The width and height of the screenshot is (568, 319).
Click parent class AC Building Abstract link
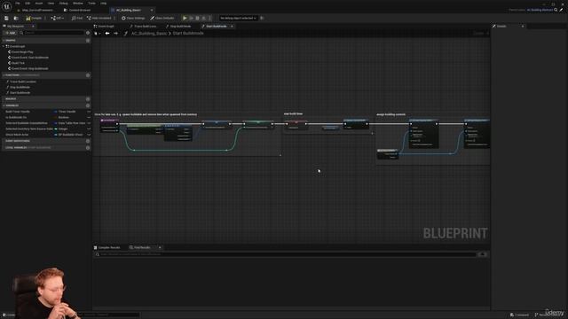point(540,10)
